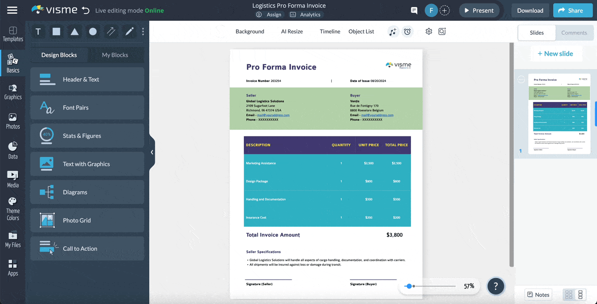
Task: Open presentation settings gear
Action: (x=428, y=31)
